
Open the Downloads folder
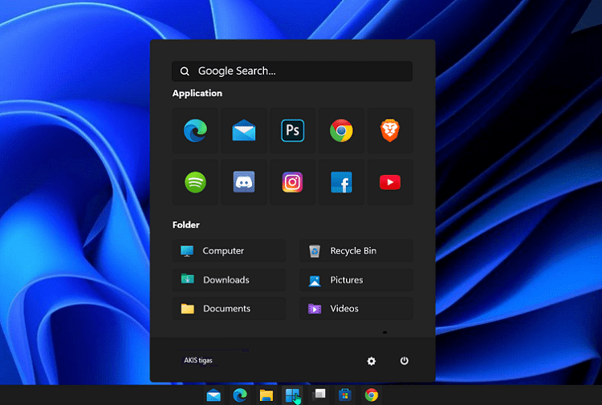click(x=230, y=280)
